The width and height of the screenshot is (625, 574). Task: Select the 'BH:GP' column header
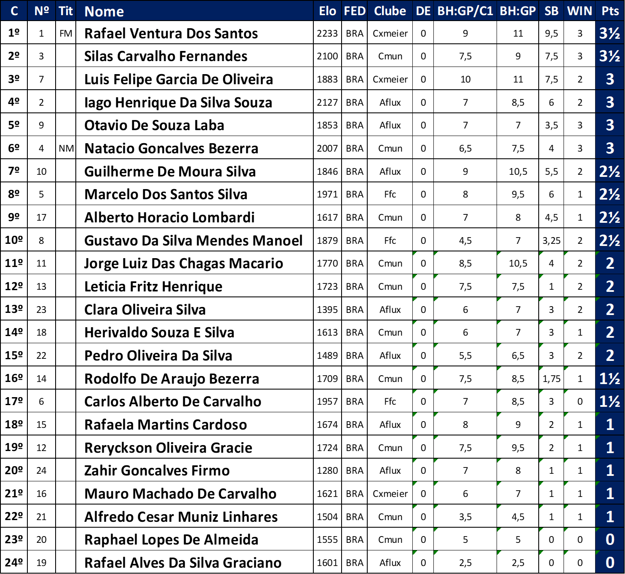click(518, 11)
